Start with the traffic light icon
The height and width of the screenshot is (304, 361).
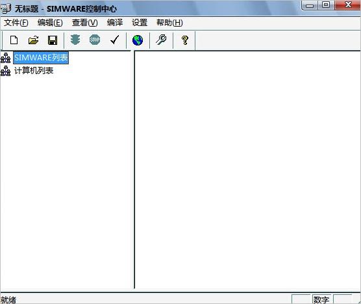[x=75, y=40]
